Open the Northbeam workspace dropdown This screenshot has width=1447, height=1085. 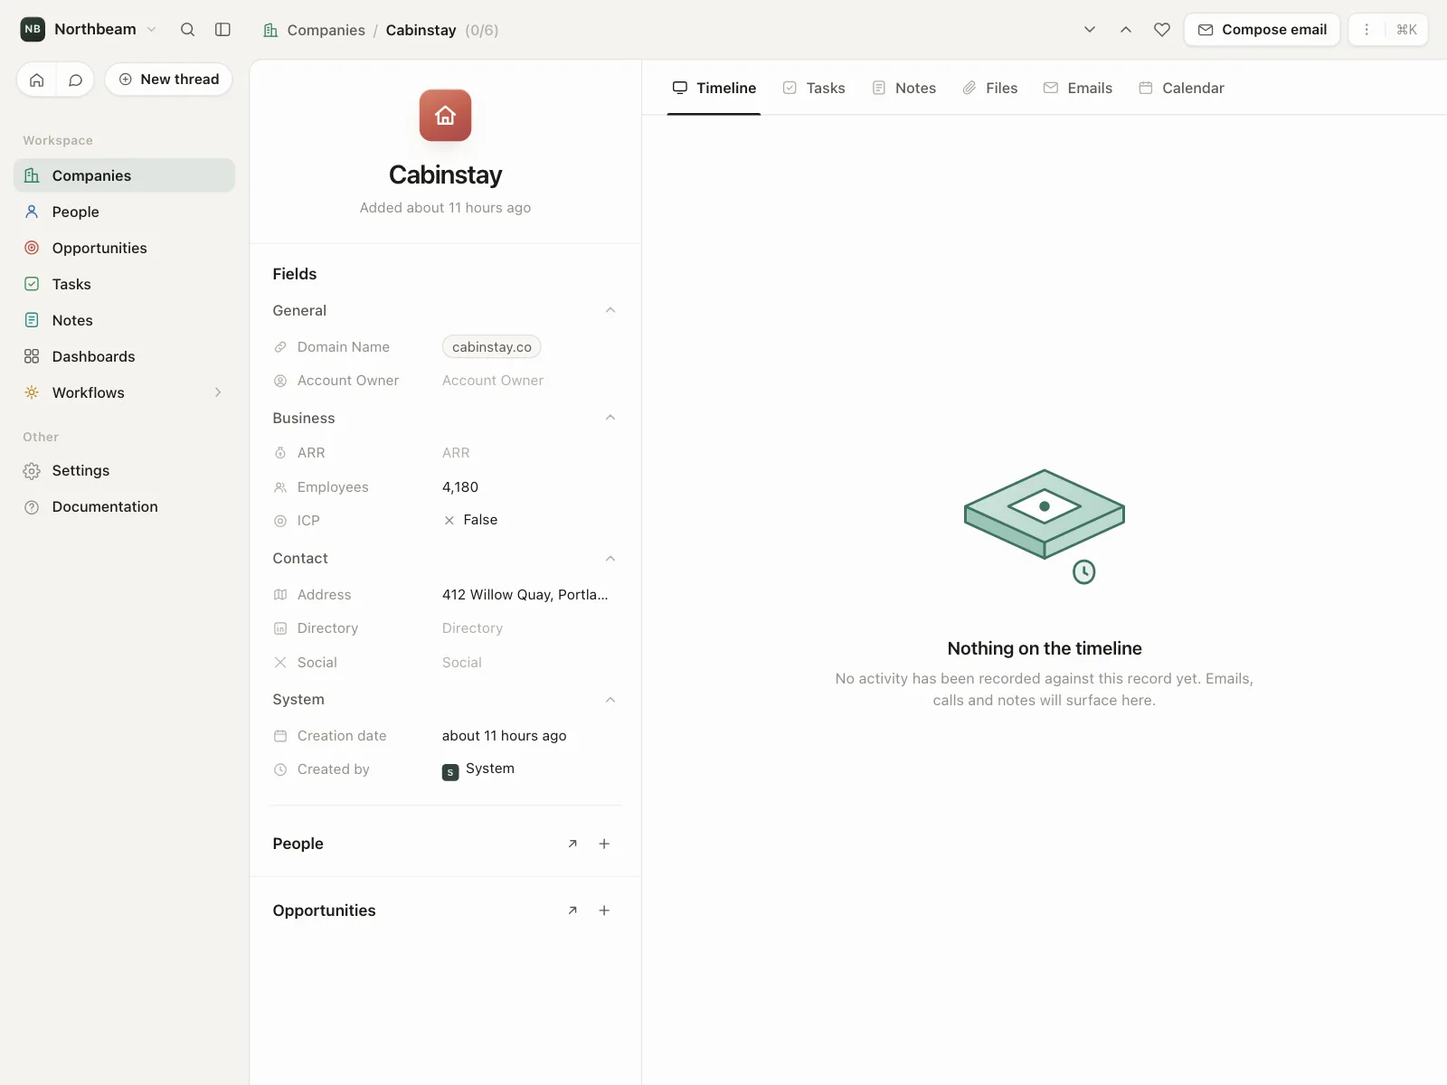[x=152, y=29]
